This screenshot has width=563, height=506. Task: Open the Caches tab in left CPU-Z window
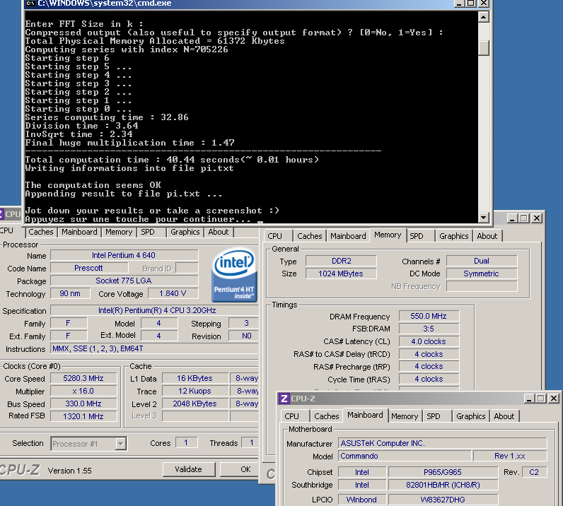[x=40, y=232]
